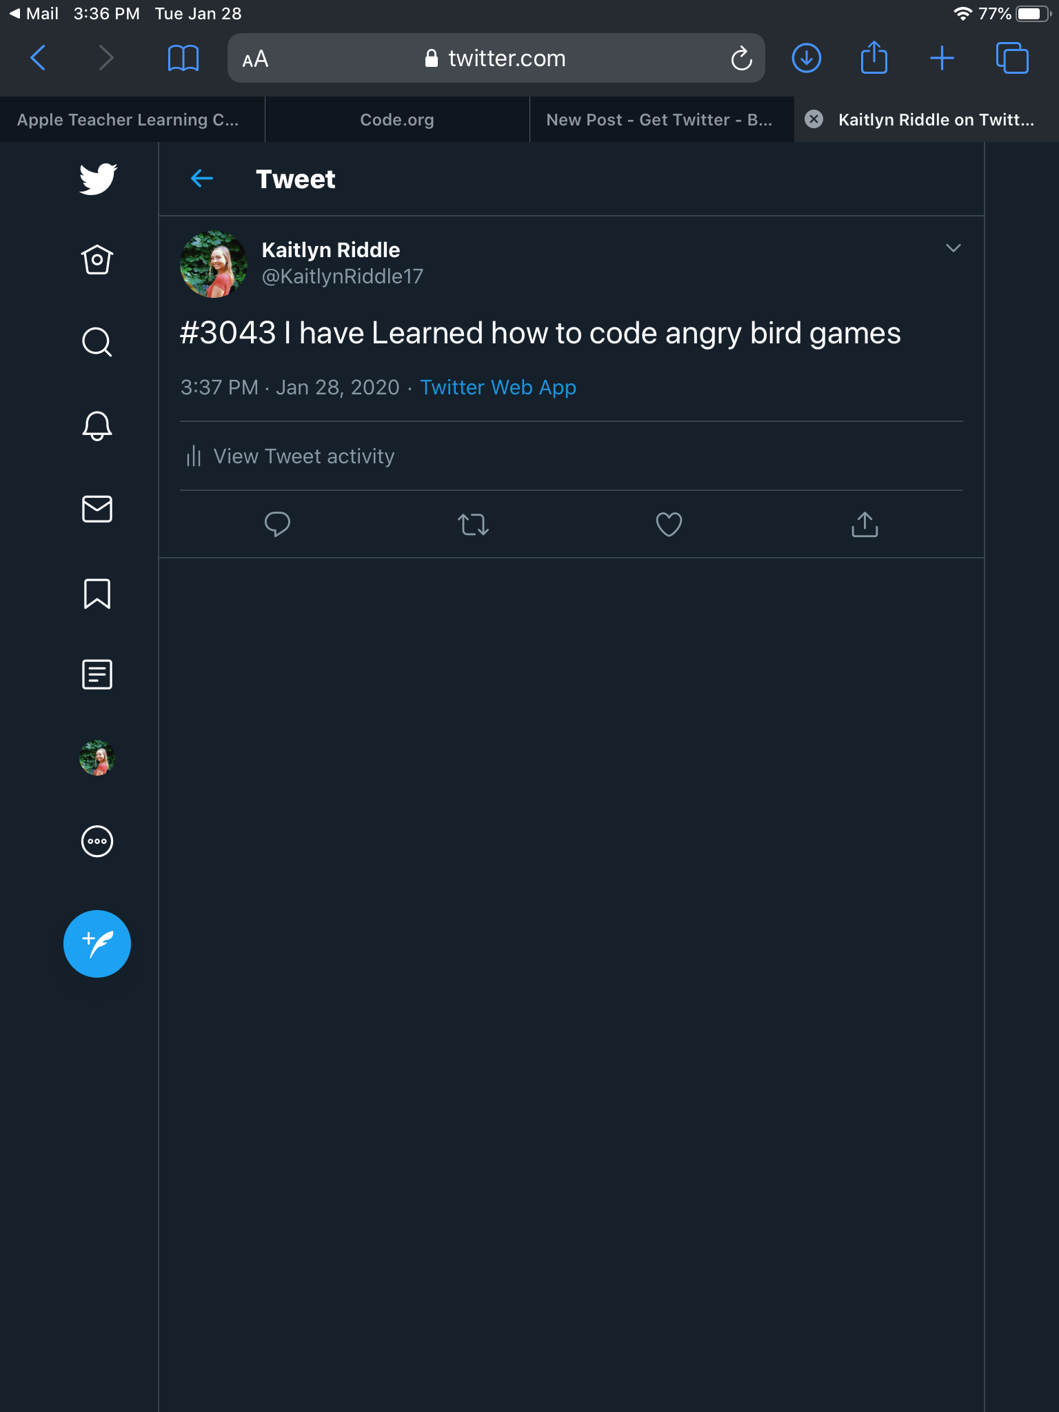Open Twitter Explore search icon
Viewport: 1059px width, 1412px height.
tap(97, 341)
